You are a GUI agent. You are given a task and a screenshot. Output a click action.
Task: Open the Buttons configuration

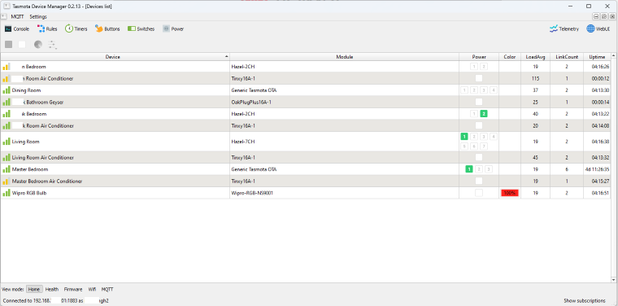[x=107, y=28]
